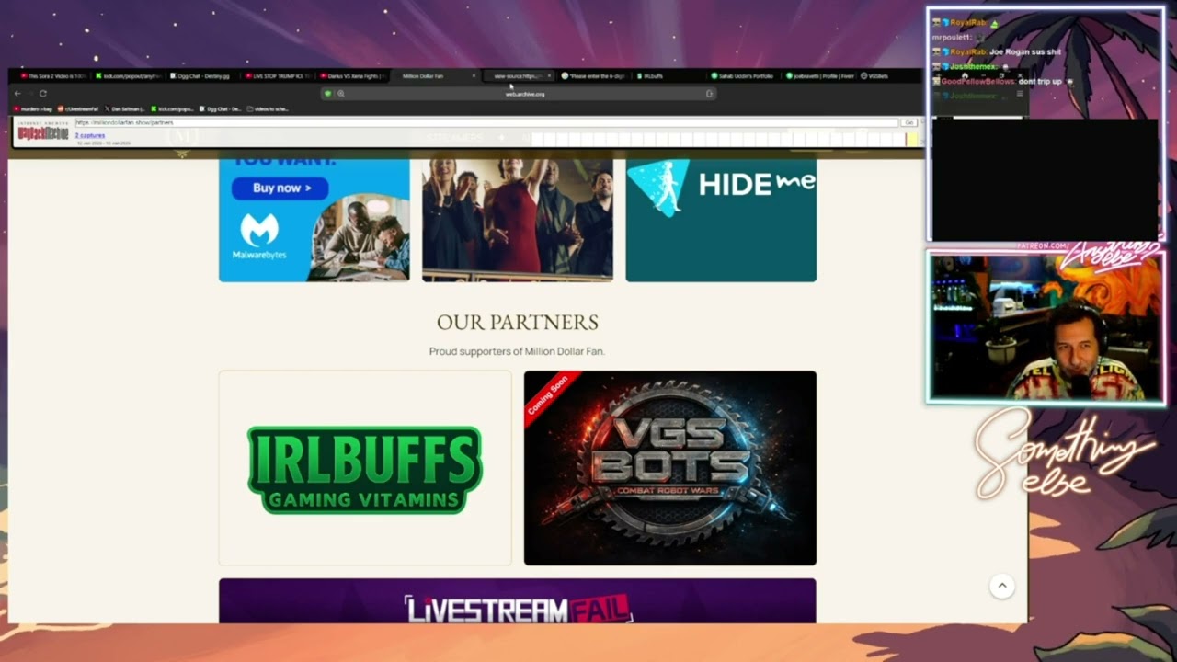Viewport: 1177px width, 662px height.
Task: Click the Malwarebytes Buy now button
Action: pyautogui.click(x=280, y=188)
